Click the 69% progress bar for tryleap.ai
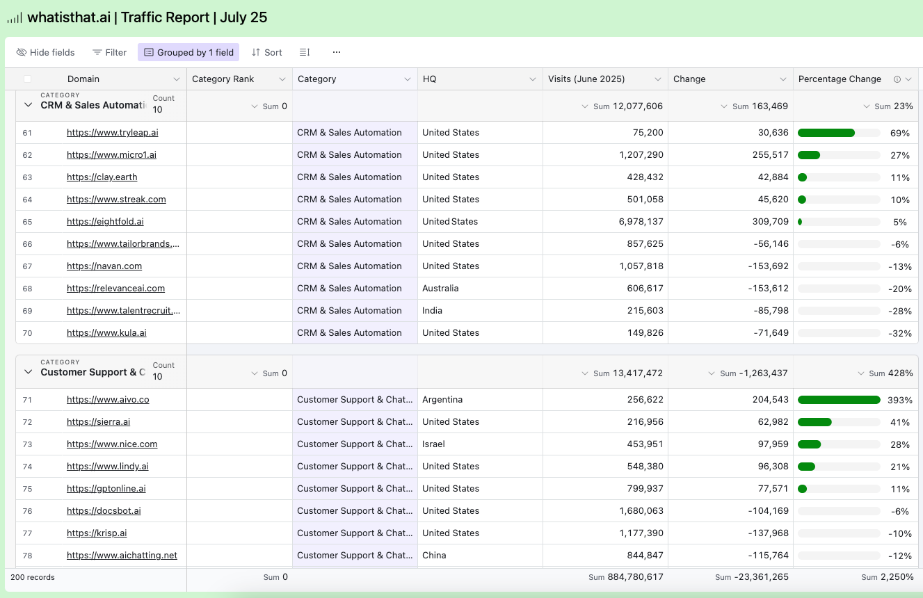 tap(839, 133)
